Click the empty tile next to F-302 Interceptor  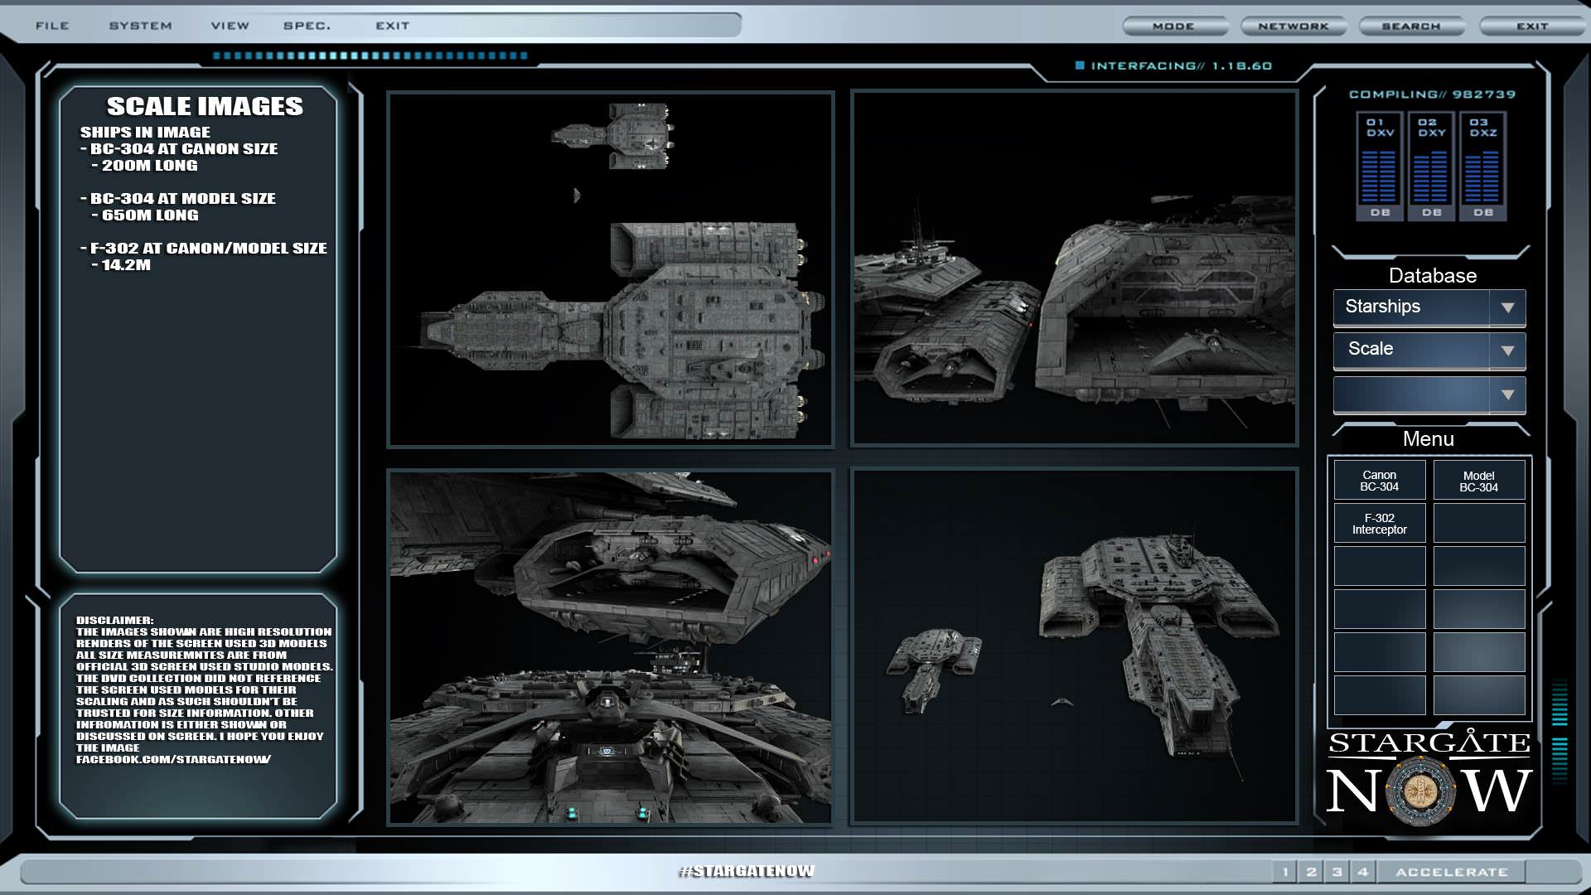(1479, 524)
